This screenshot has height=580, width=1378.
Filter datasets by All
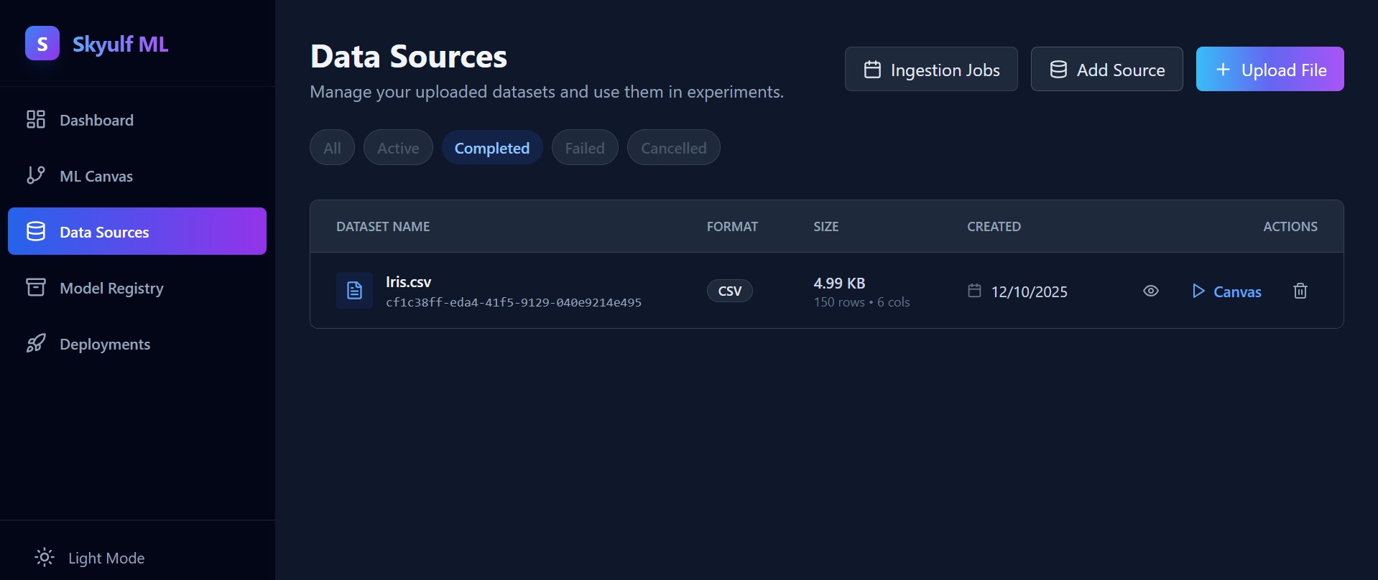tap(332, 148)
